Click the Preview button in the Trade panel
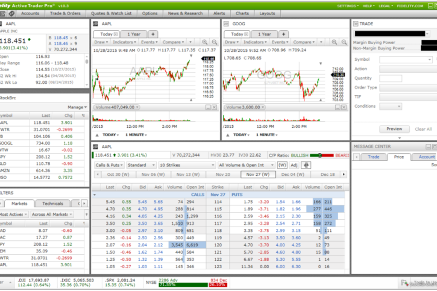The image size is (437, 291). pyautogui.click(x=394, y=129)
